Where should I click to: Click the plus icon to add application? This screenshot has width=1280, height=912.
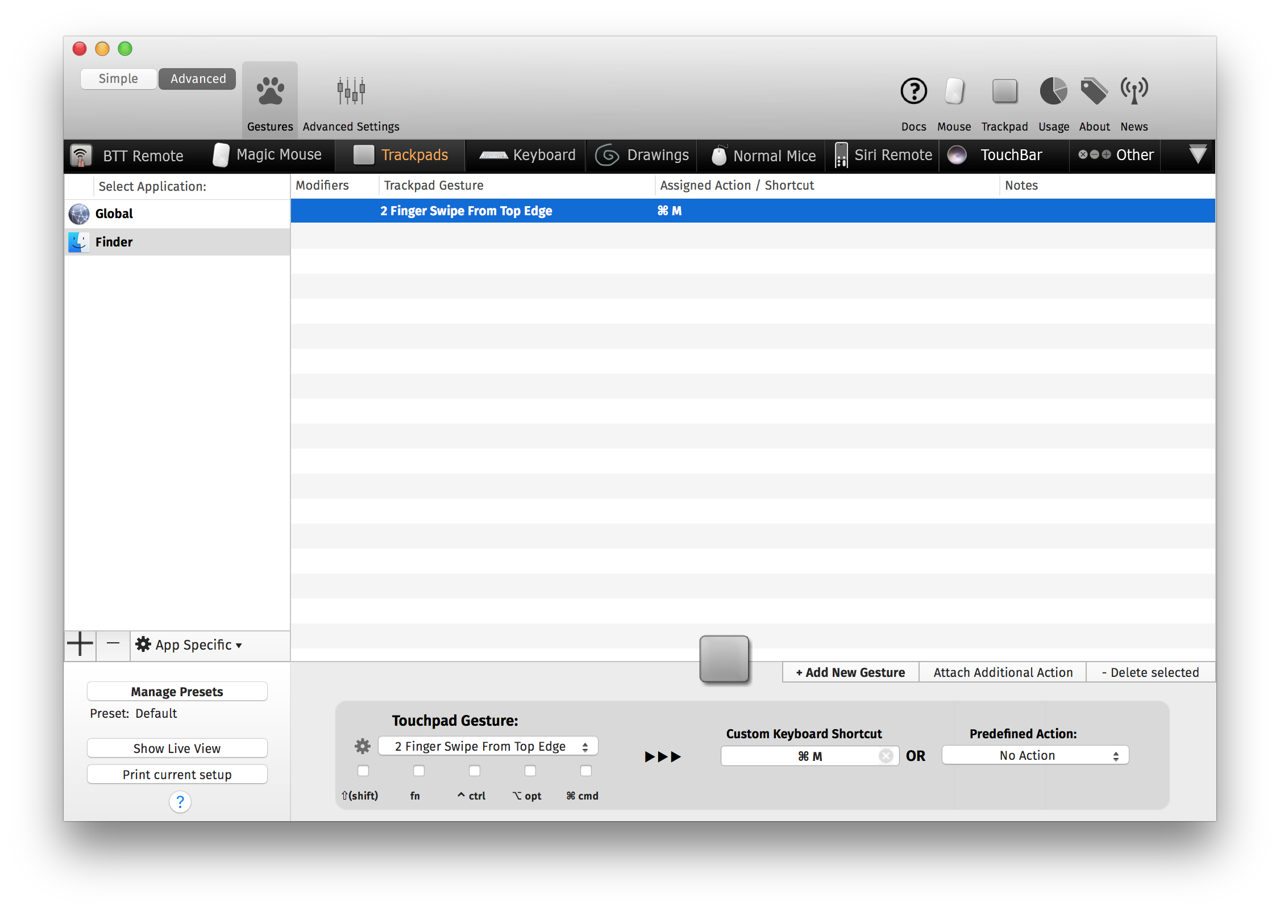coord(80,644)
